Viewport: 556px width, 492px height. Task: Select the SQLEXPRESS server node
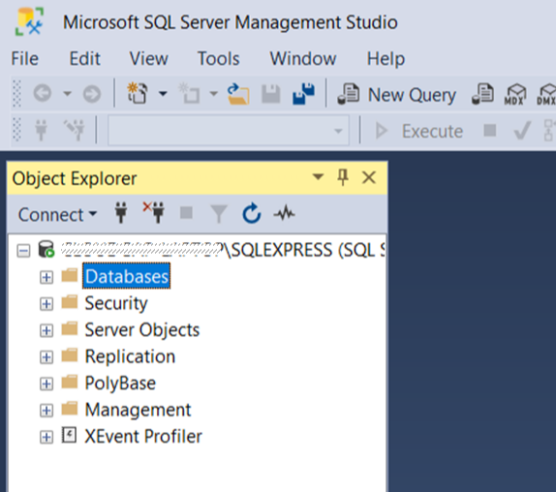[223, 250]
